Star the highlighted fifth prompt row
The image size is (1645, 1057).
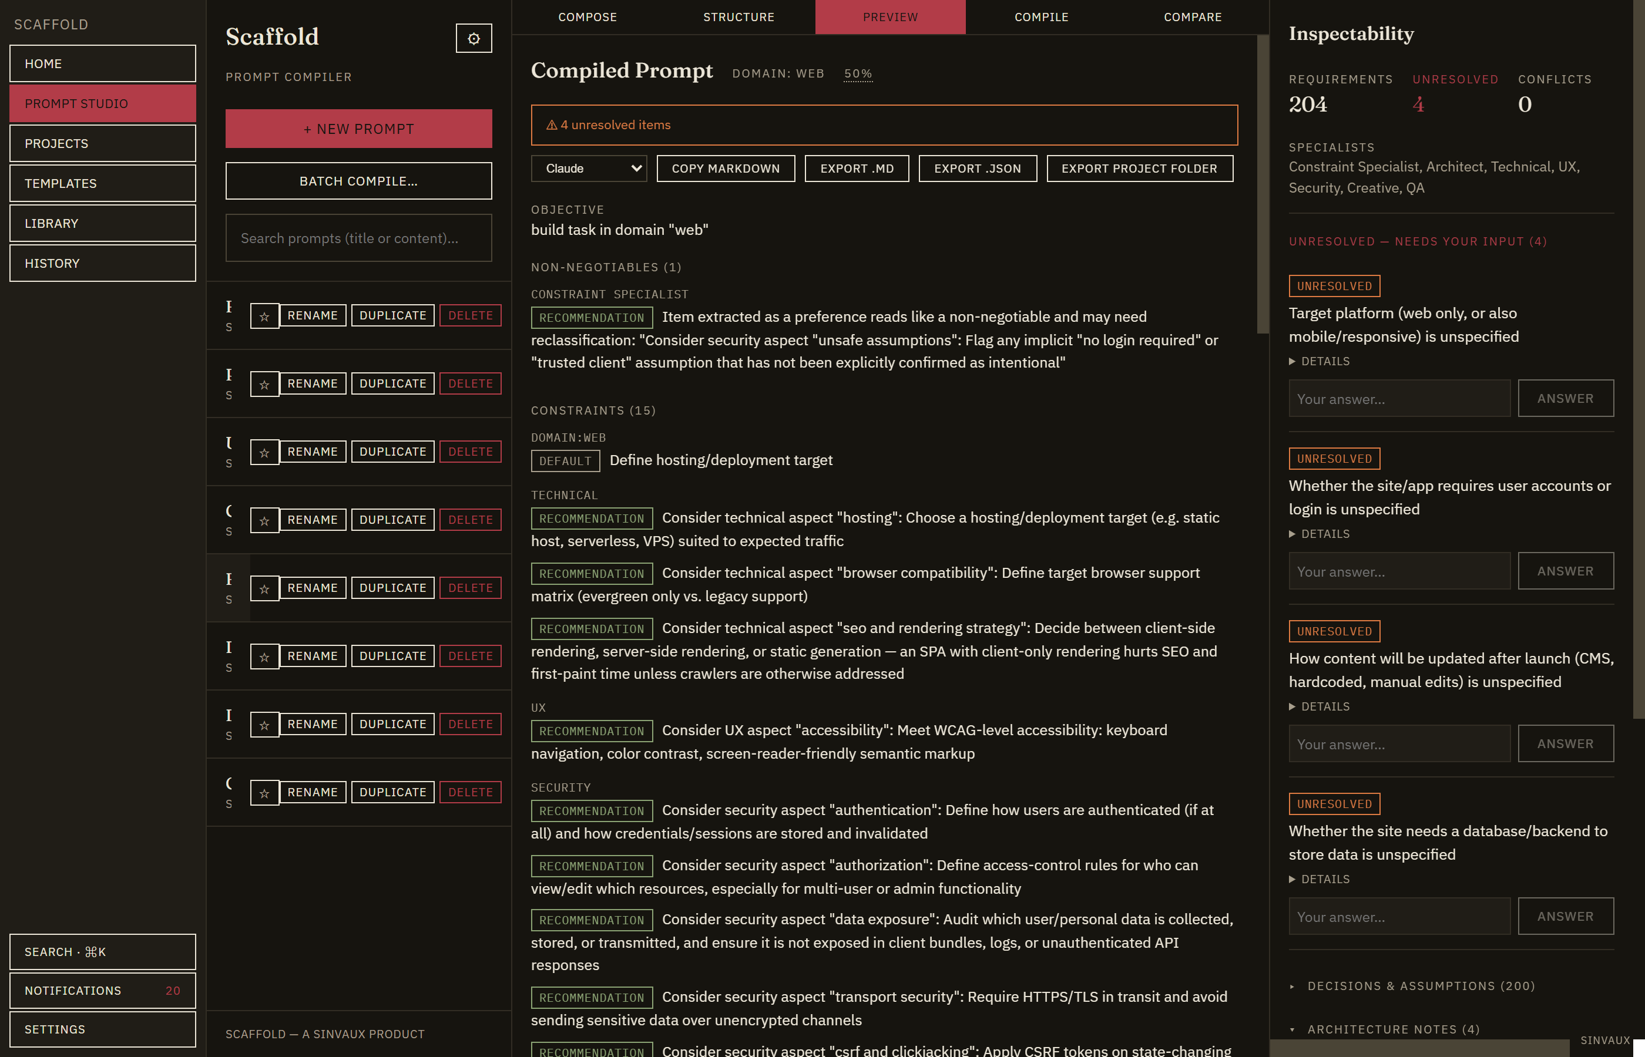pyautogui.click(x=264, y=588)
